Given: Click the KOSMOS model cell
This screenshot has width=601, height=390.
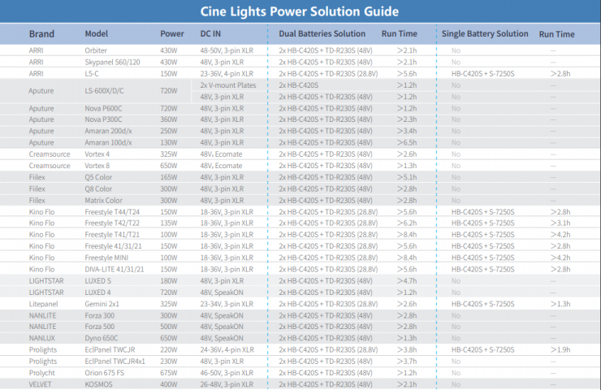Looking at the screenshot, I should point(98,383).
